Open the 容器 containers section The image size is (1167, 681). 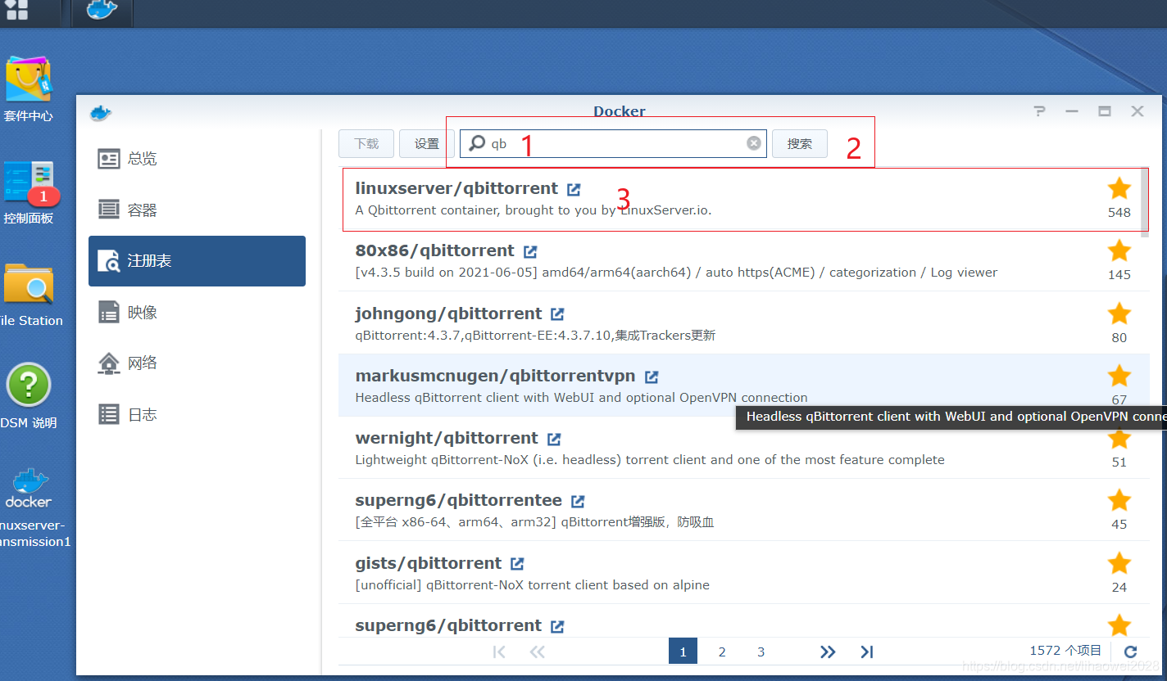[197, 210]
